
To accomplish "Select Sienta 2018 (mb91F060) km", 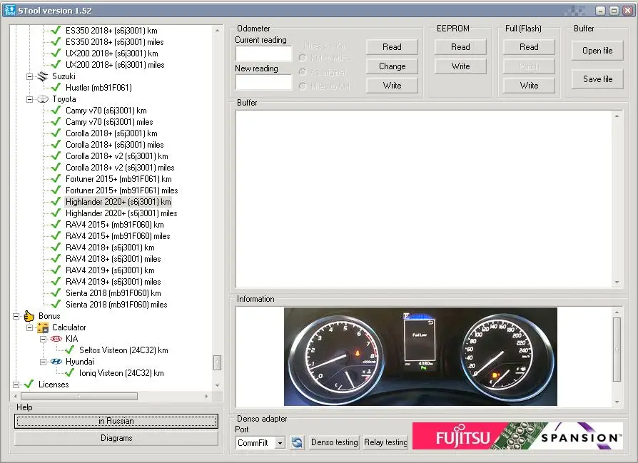I will [x=113, y=293].
